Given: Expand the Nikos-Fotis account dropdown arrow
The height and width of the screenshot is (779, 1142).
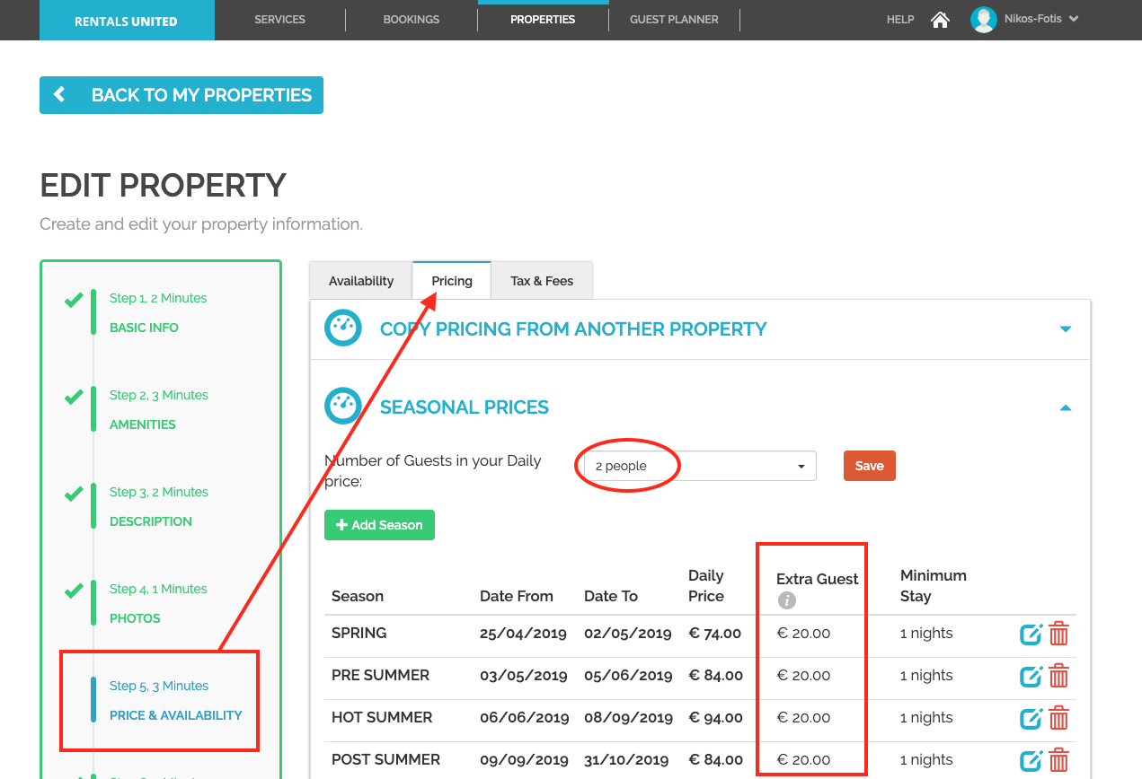Looking at the screenshot, I should pos(1074,20).
